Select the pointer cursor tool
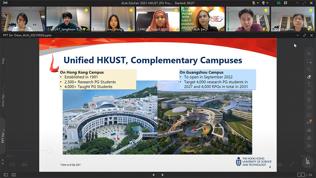The image size is (316, 178). [x=309, y=54]
